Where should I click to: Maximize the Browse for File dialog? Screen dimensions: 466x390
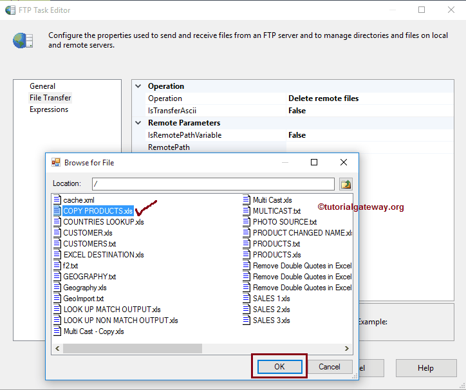(x=314, y=162)
